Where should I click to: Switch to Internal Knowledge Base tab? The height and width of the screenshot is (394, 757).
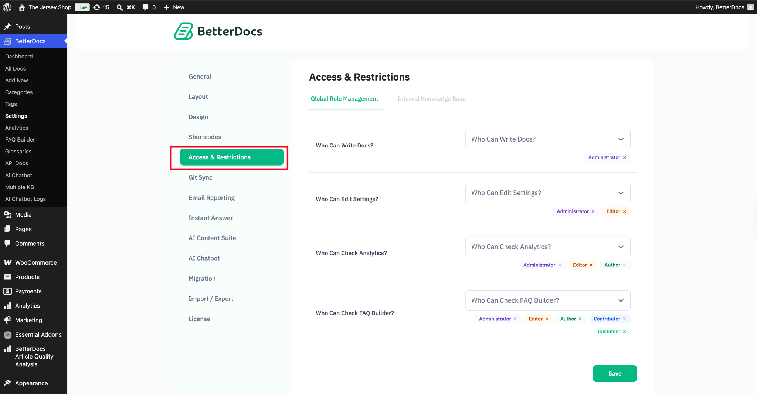click(431, 99)
